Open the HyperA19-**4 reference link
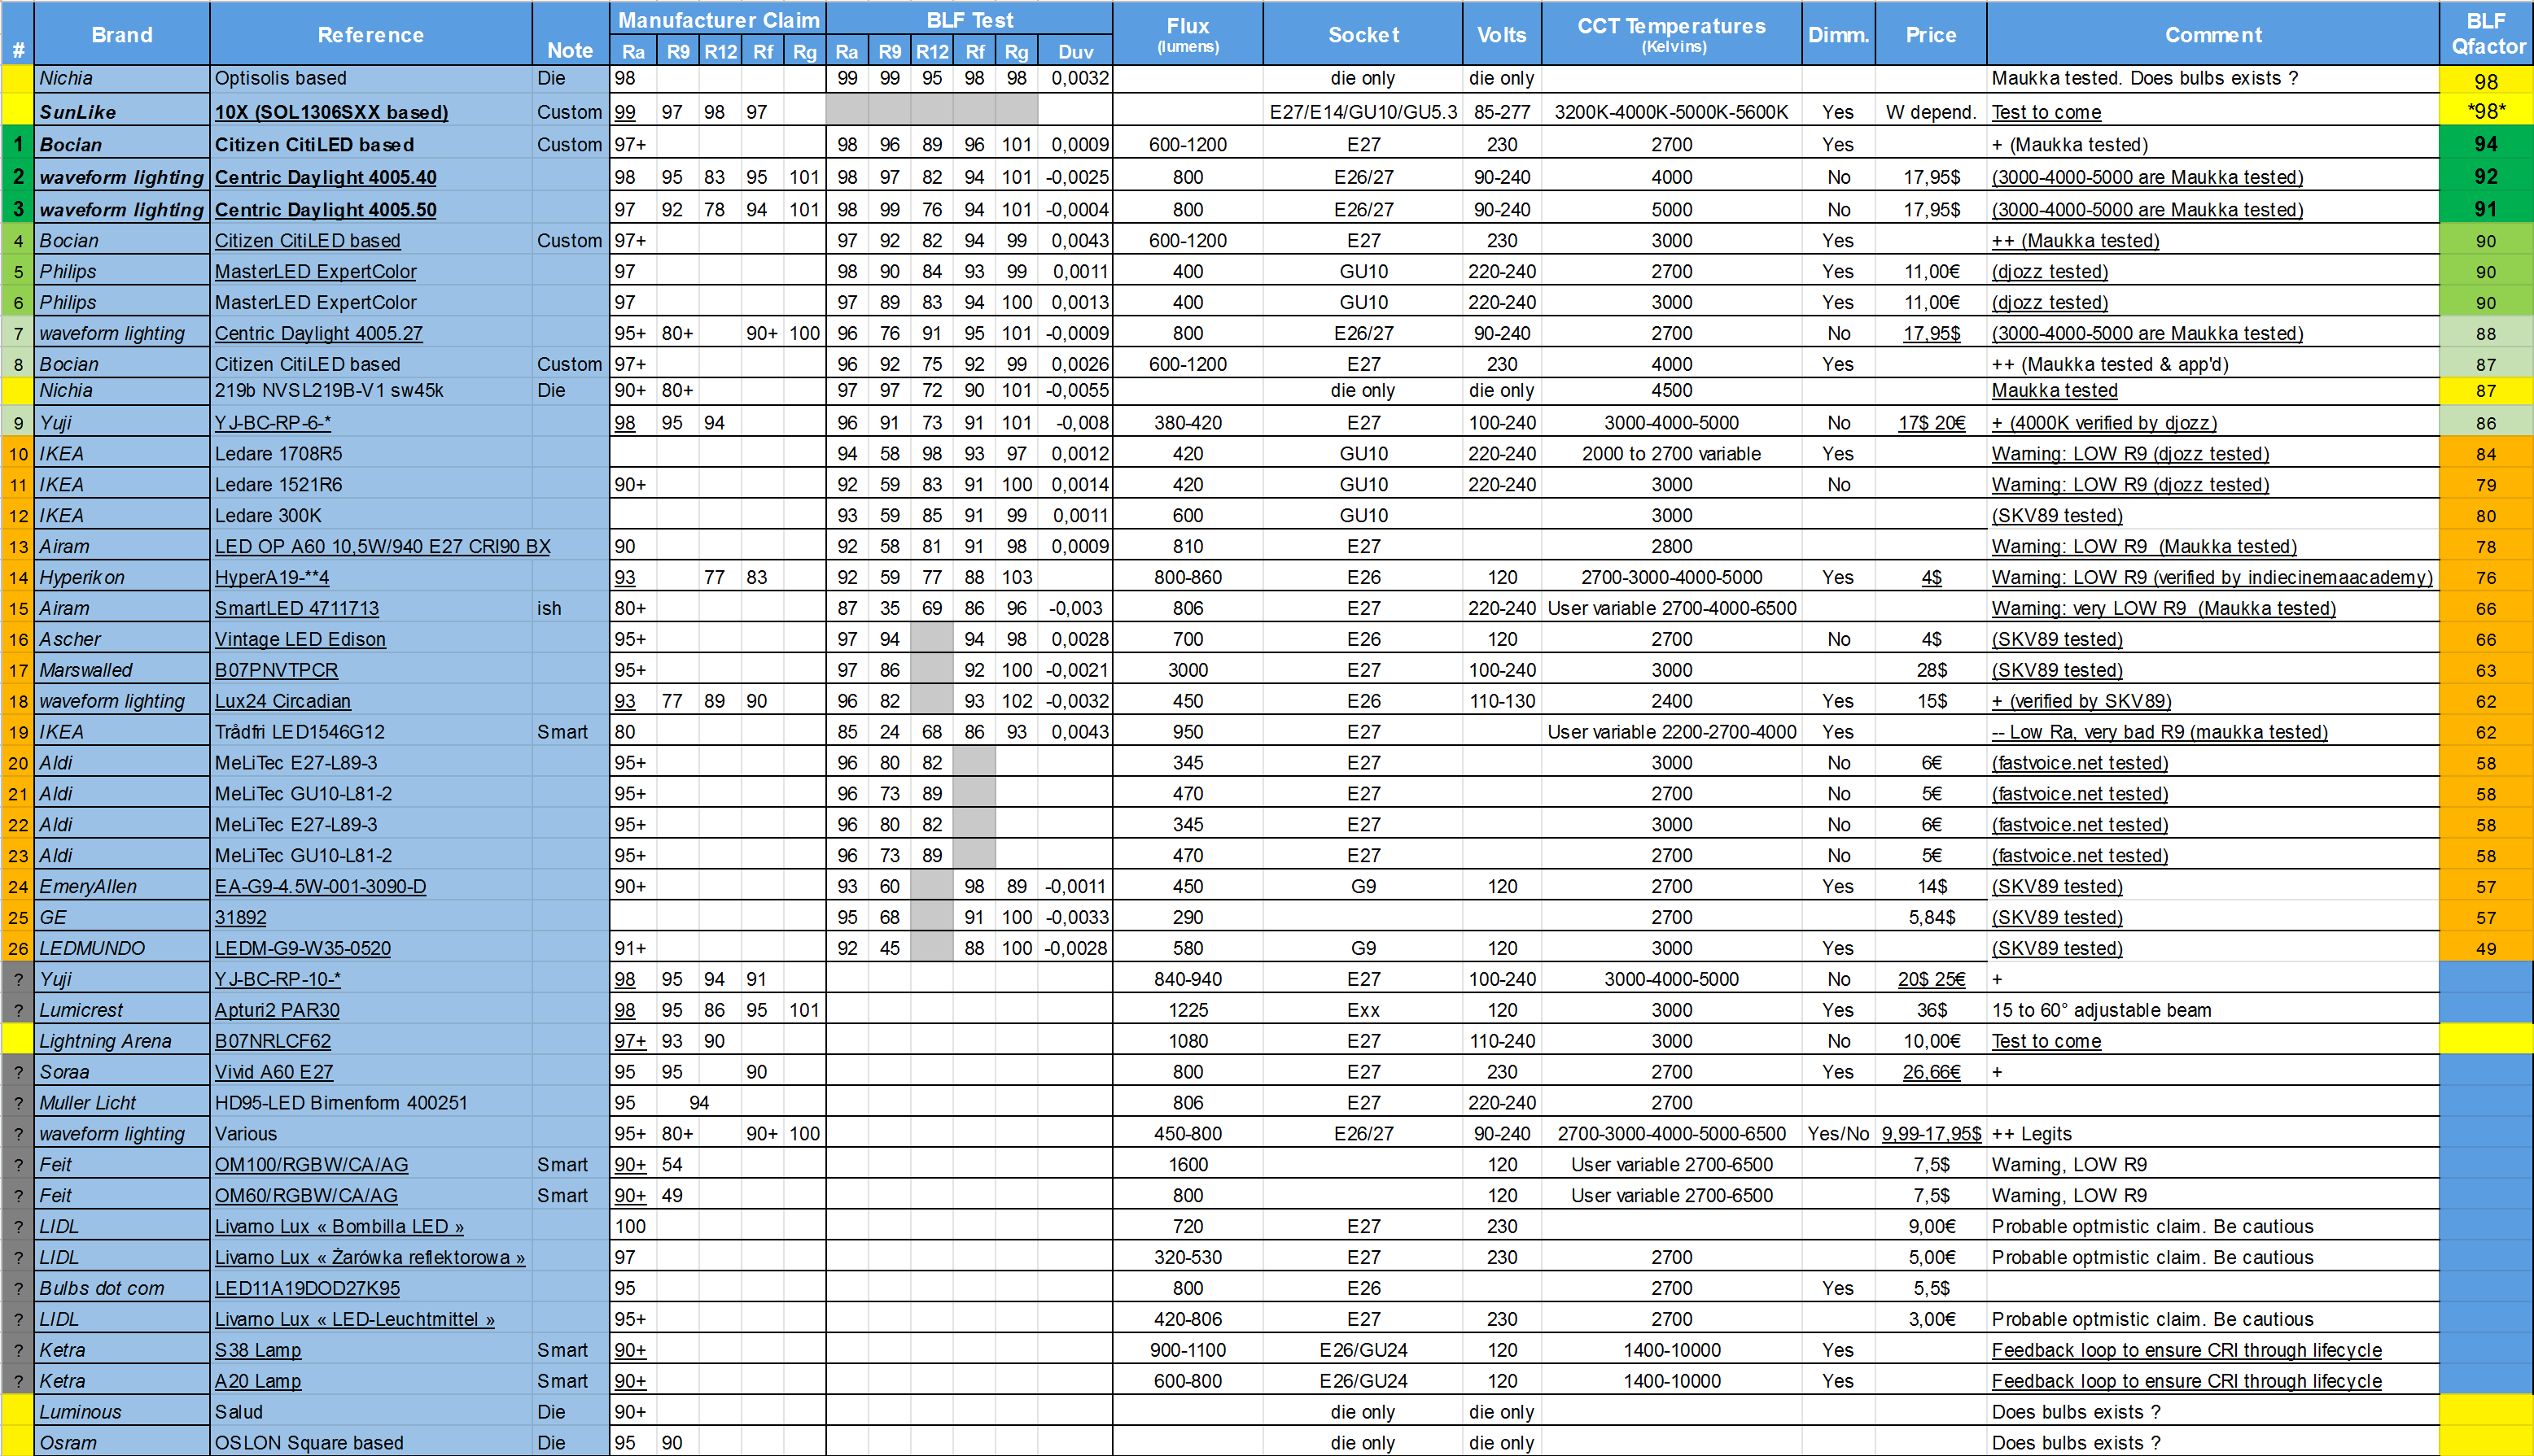The width and height of the screenshot is (2534, 1456). pos(271,577)
